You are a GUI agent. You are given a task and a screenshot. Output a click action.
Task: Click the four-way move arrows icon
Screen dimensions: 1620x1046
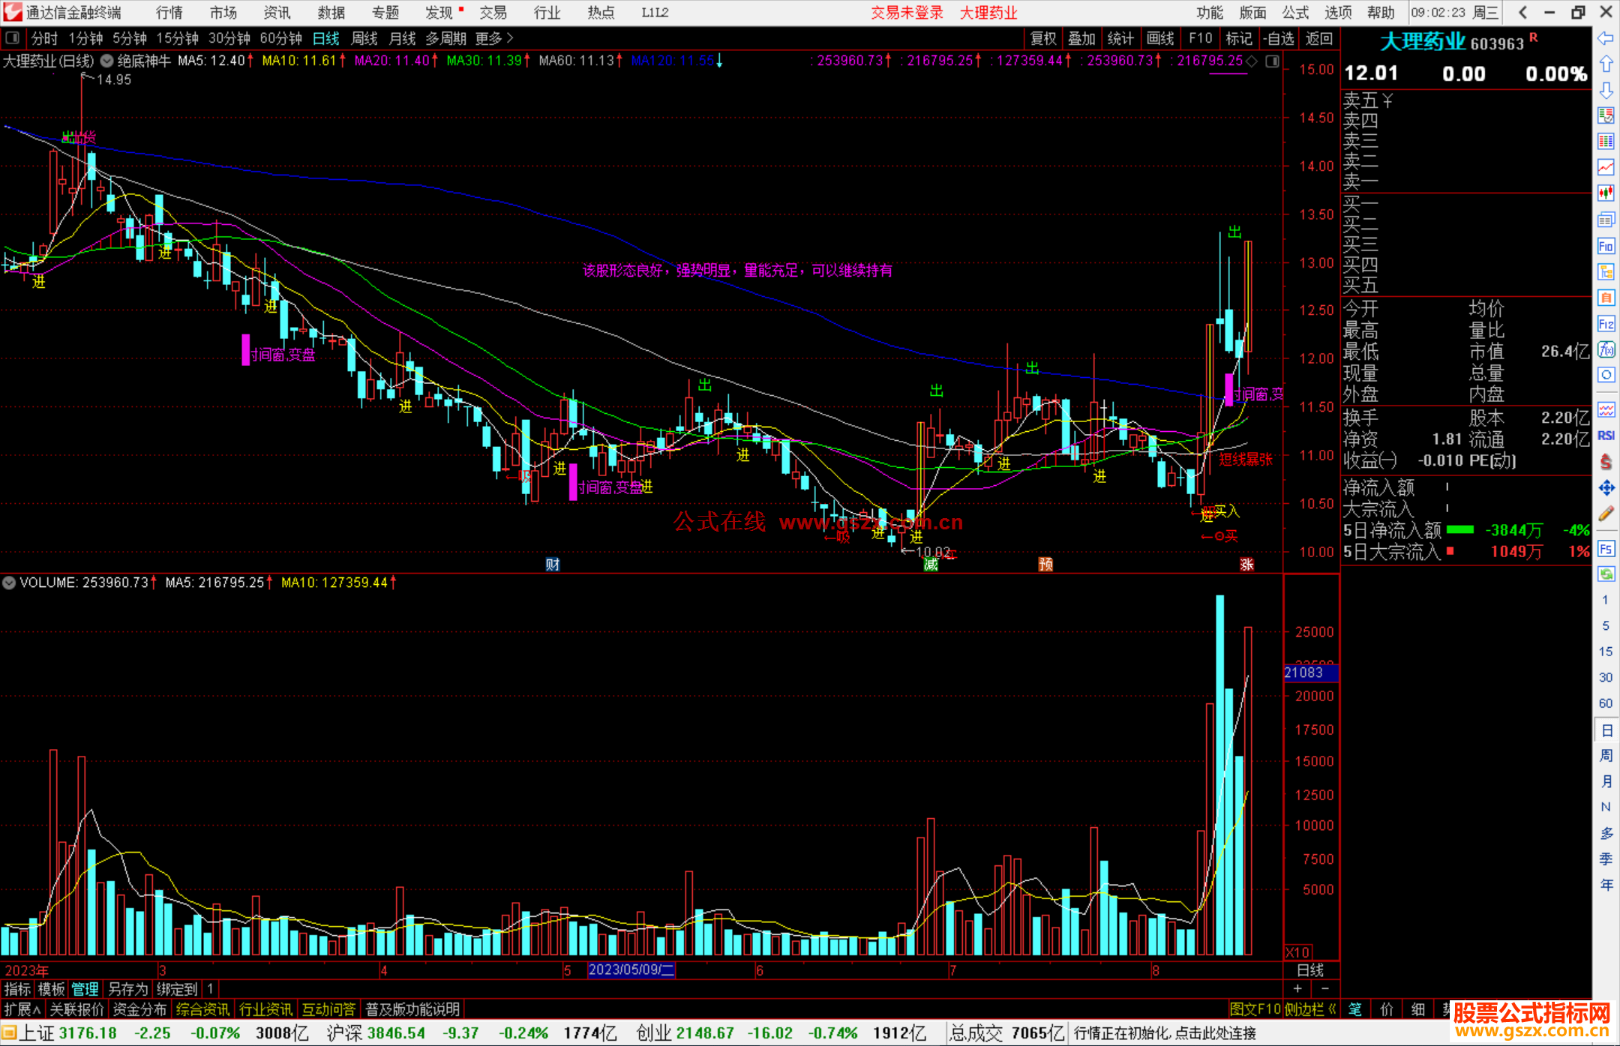click(x=1606, y=488)
